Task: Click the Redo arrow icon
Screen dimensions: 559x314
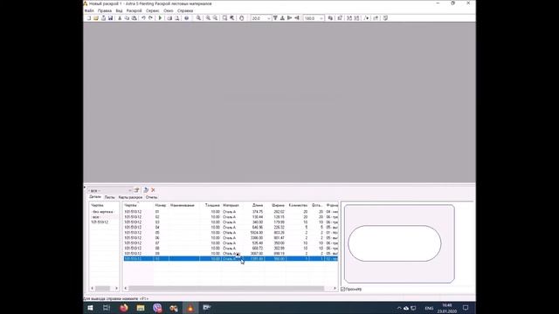Action: click(x=150, y=17)
